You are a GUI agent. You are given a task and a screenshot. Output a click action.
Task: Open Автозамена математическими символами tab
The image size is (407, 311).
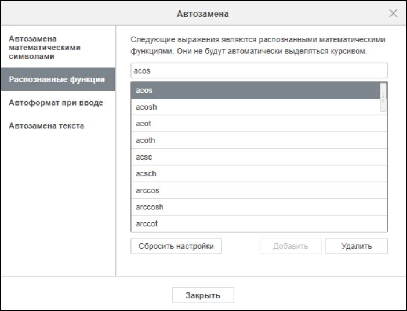pyautogui.click(x=58, y=47)
